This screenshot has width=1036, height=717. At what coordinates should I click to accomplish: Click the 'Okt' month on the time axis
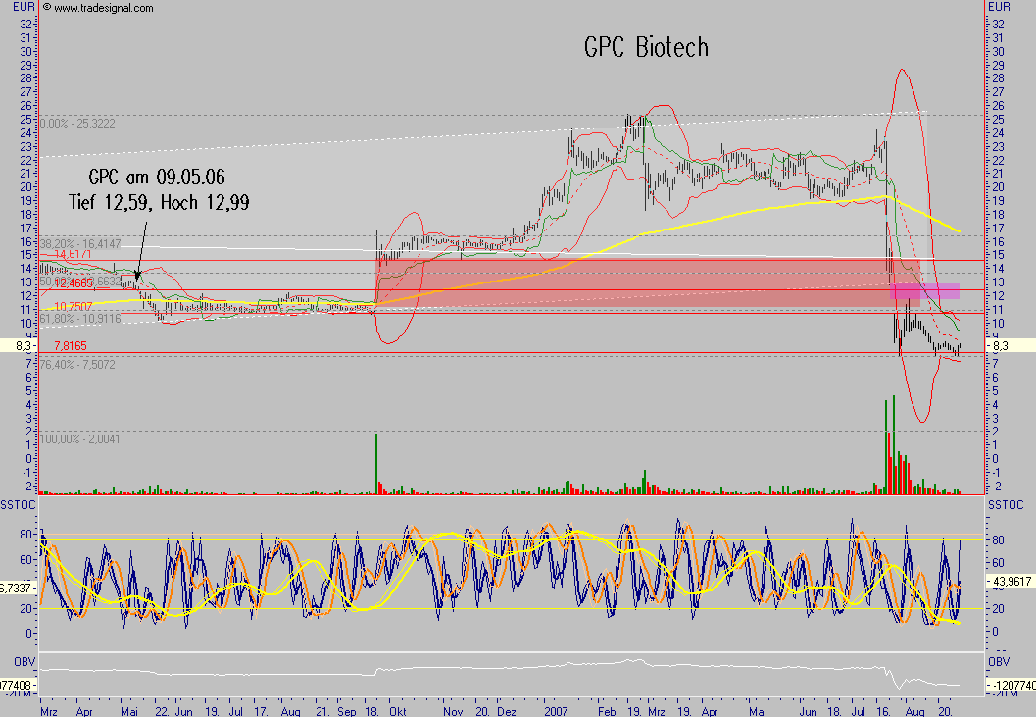398,711
